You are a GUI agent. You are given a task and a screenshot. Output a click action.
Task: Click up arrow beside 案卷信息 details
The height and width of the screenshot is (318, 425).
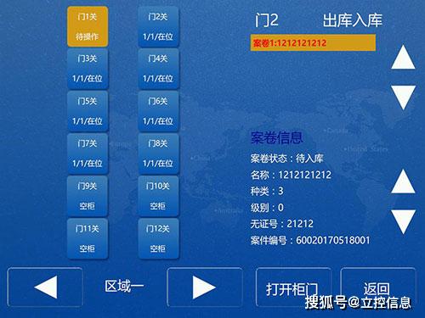click(x=403, y=181)
